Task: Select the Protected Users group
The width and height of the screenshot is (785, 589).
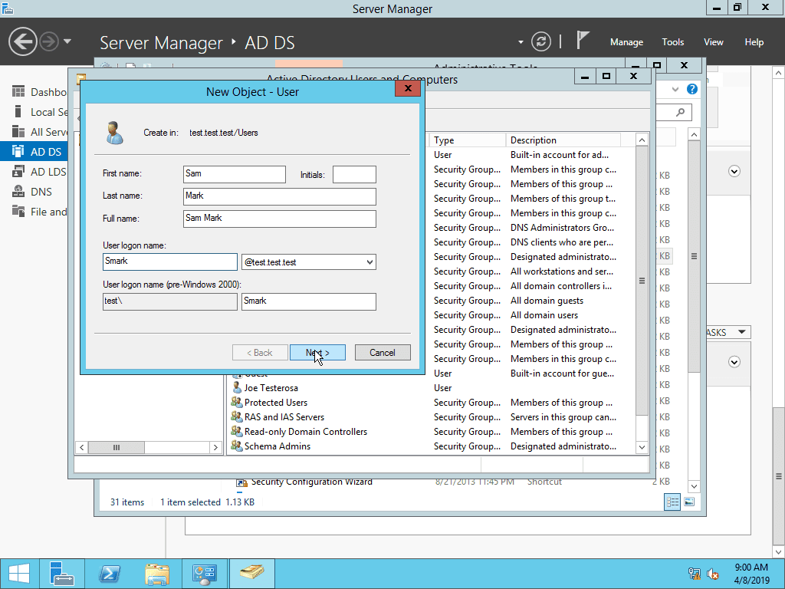Action: click(276, 403)
